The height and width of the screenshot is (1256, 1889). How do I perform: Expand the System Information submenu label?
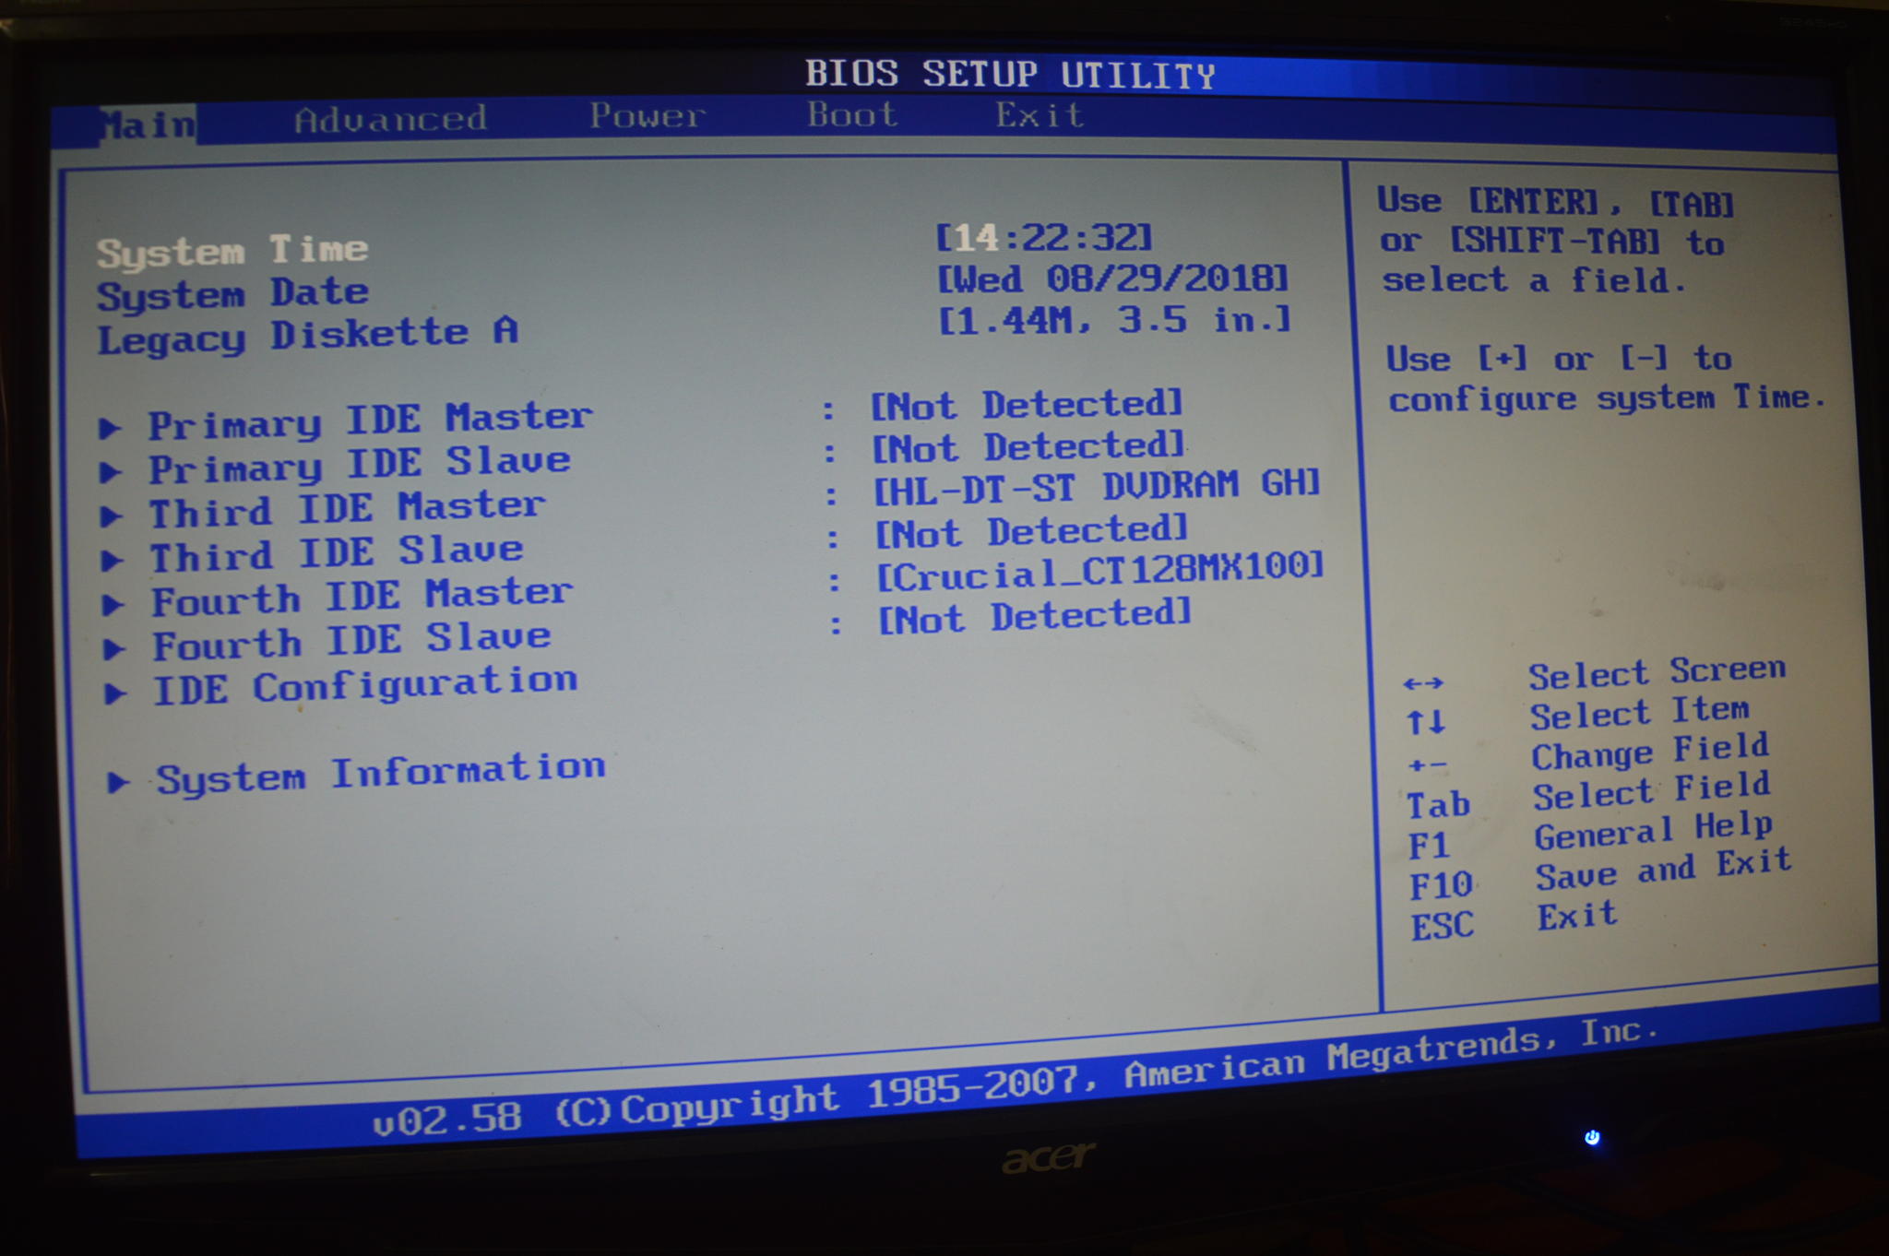[x=380, y=773]
